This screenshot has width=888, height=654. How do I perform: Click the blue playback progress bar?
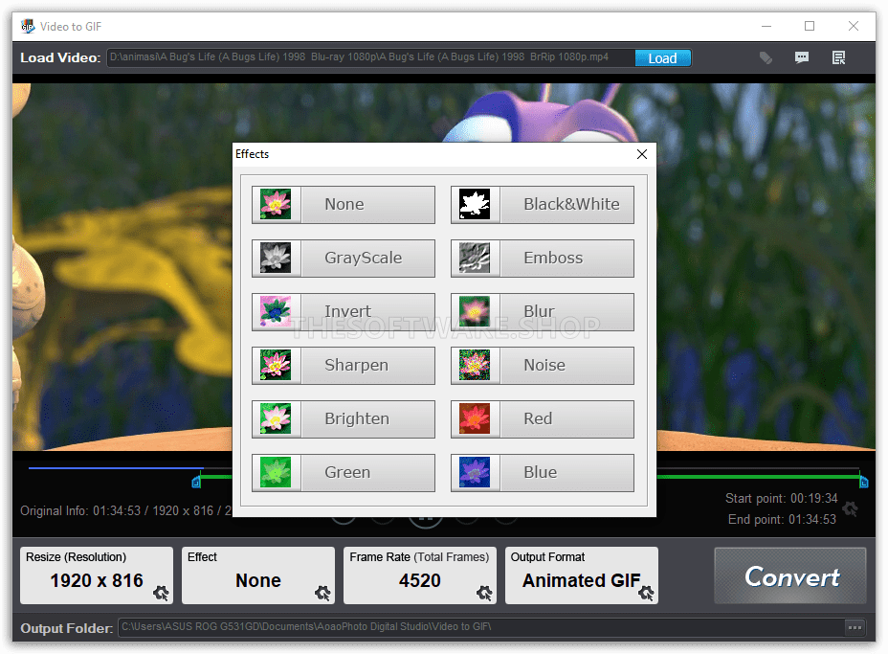coord(116,468)
